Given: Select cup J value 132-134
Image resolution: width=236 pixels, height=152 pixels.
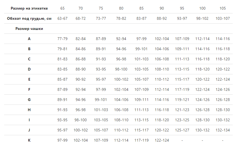Looking at the screenshot, I should [x=223, y=130].
